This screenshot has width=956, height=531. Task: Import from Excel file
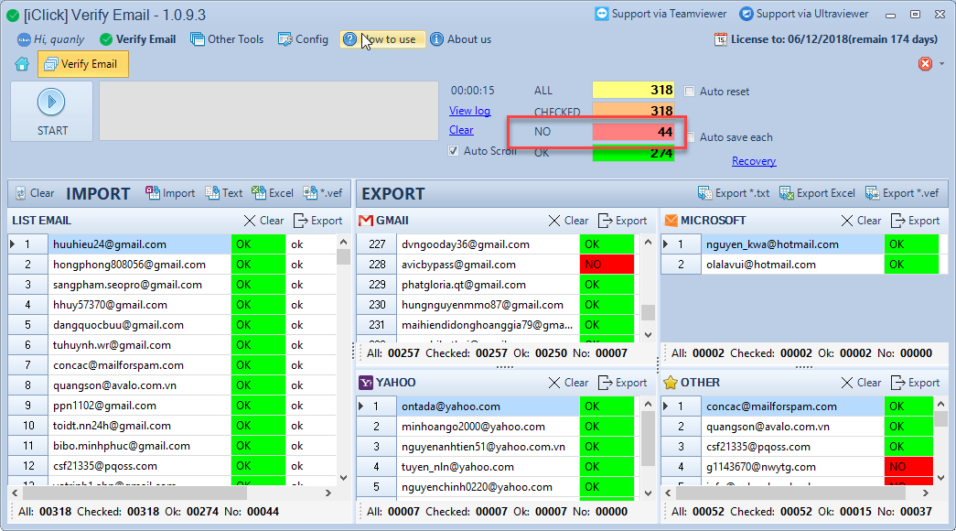pos(273,193)
